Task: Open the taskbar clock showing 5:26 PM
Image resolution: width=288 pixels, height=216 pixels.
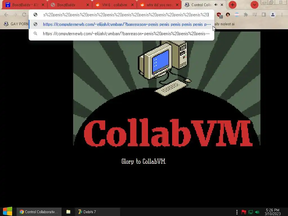Action: click(273, 212)
